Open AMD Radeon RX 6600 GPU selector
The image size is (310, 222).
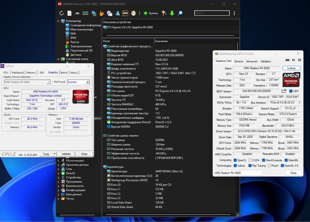coord(239,173)
